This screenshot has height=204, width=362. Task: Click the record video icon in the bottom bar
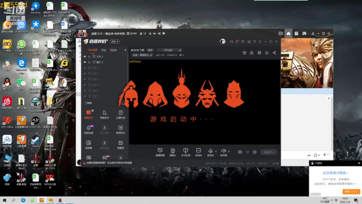point(240,152)
